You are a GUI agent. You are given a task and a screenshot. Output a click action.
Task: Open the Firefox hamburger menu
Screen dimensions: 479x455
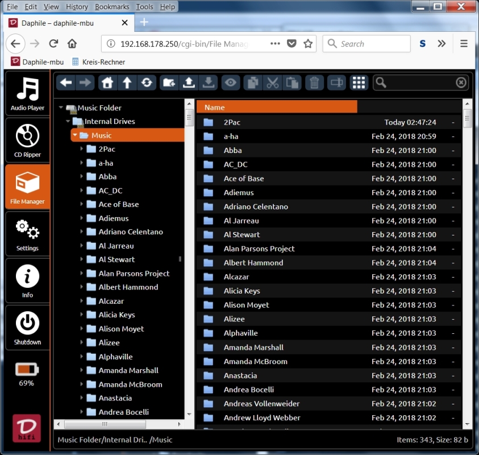point(464,44)
